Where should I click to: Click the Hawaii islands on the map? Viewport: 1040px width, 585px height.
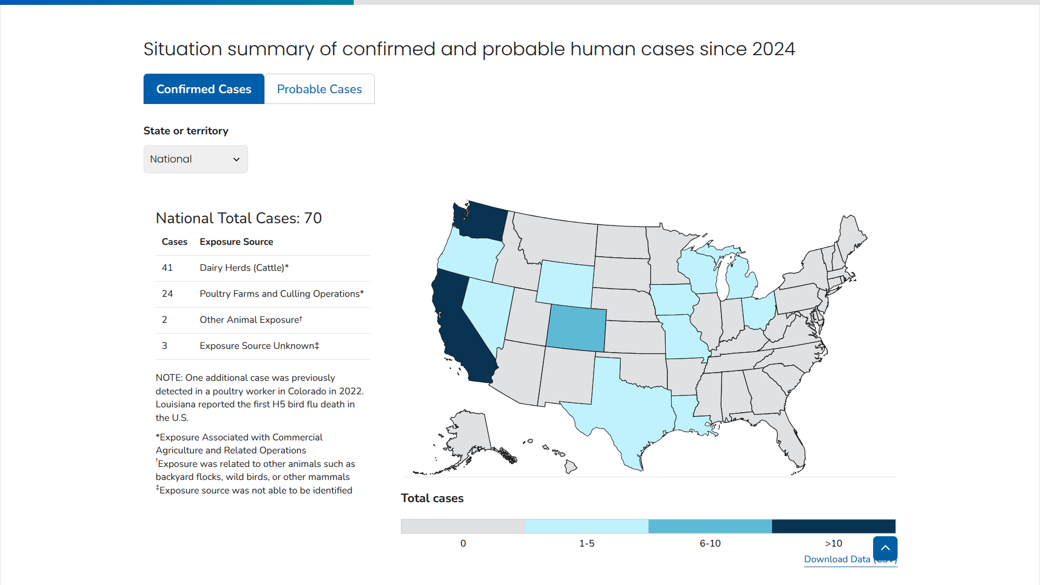coord(570,466)
